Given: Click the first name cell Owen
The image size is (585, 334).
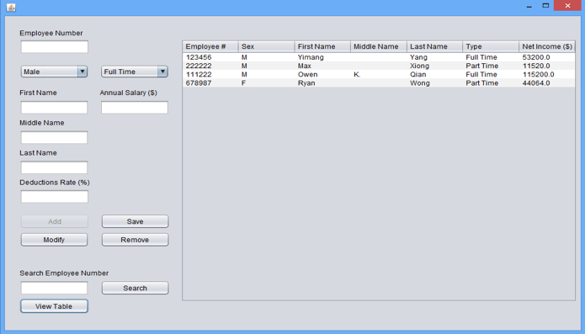Looking at the screenshot, I should coord(322,74).
